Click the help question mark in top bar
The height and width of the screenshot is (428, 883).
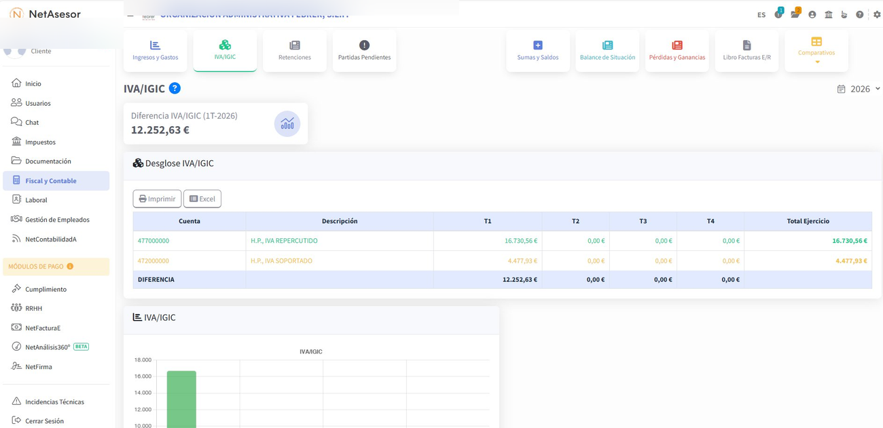860,14
